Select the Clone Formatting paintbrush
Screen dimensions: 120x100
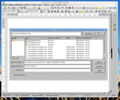39,8
